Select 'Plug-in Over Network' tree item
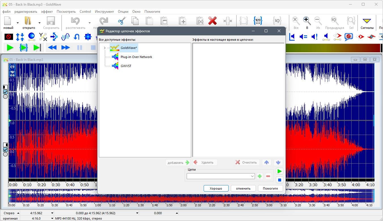This screenshot has width=383, height=221. coord(136,57)
